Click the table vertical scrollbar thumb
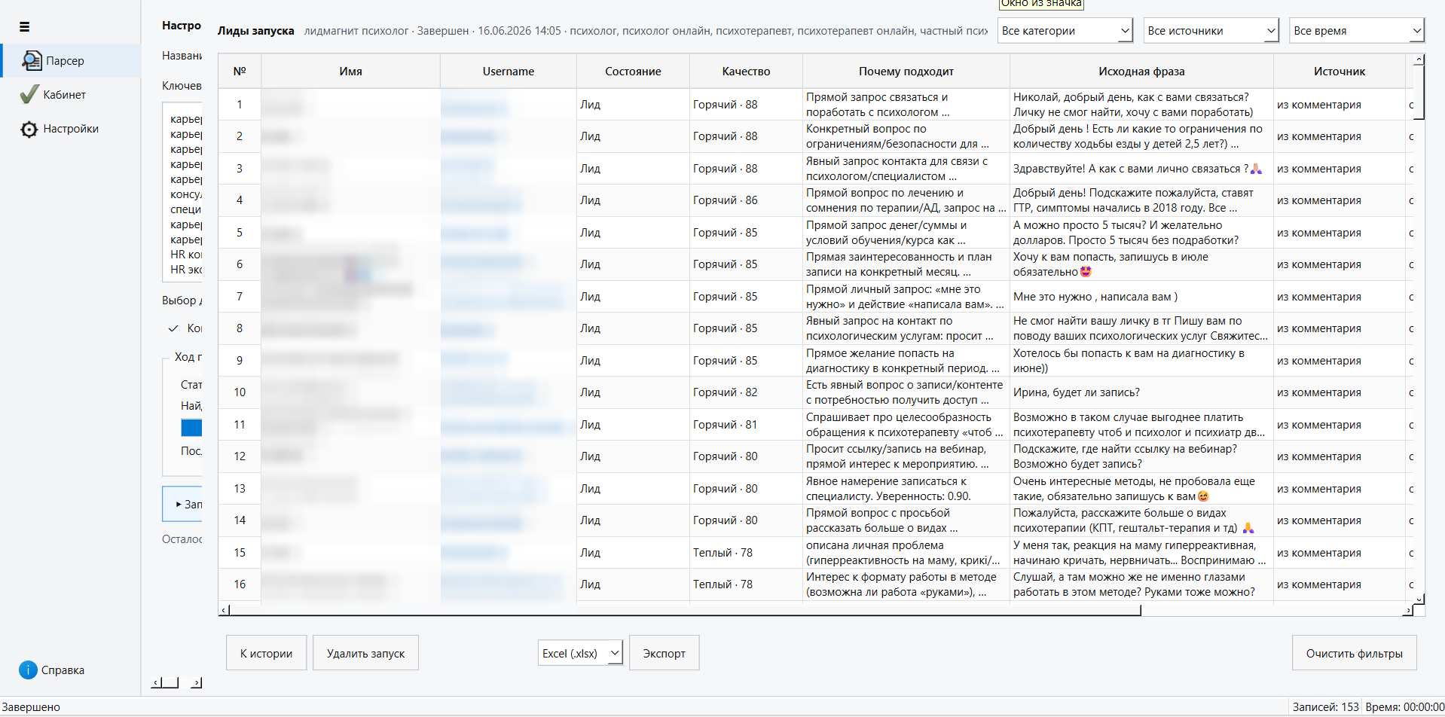 point(1419,93)
